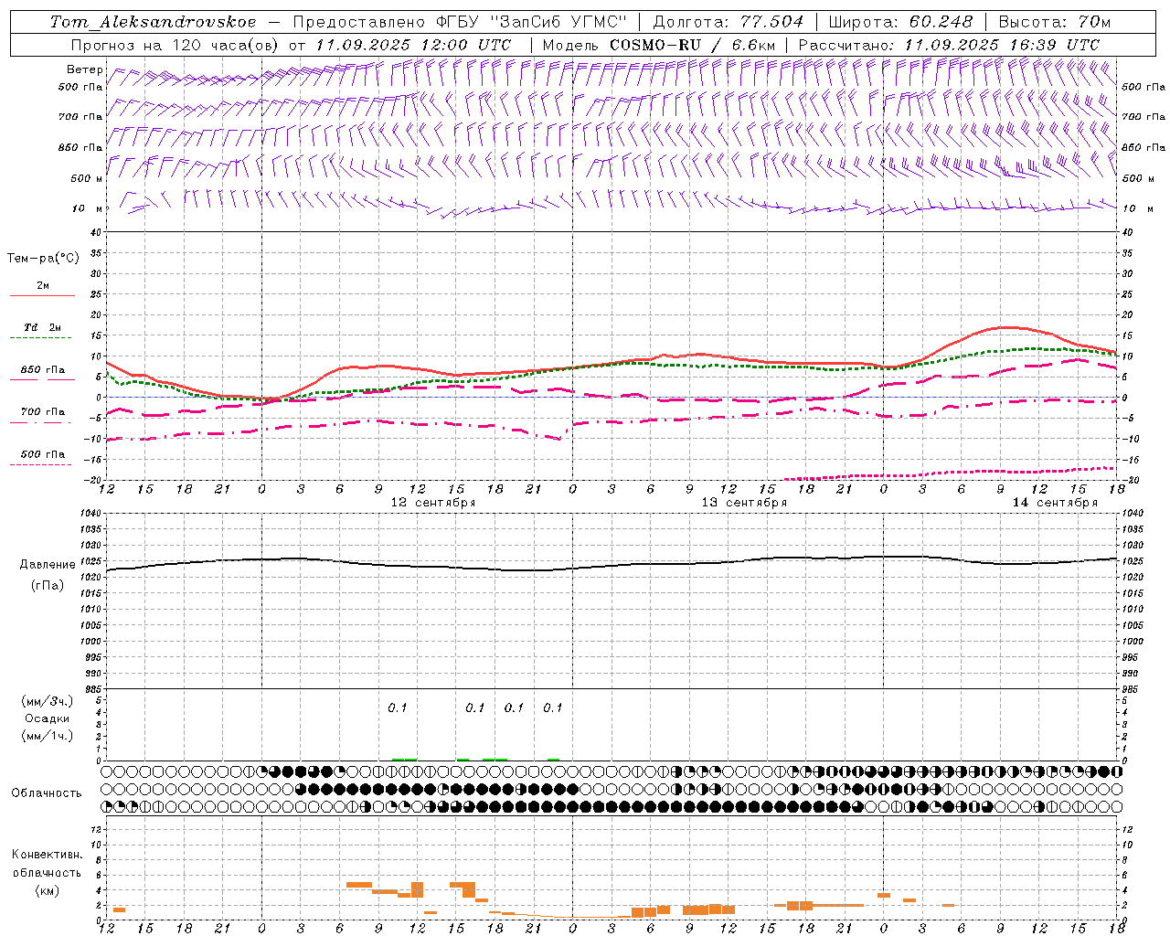Click the Td 2м dew point legend entry

coord(43,327)
